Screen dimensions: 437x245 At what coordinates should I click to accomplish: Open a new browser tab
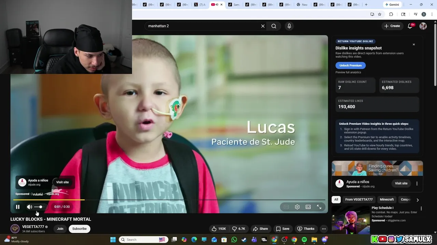click(x=366, y=5)
